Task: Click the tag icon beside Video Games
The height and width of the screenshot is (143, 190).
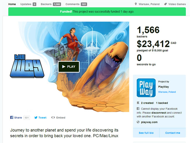Action: pos(165,4)
